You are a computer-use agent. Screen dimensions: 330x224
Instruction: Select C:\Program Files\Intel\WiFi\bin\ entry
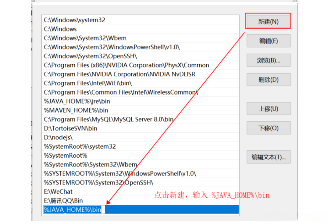click(140, 83)
